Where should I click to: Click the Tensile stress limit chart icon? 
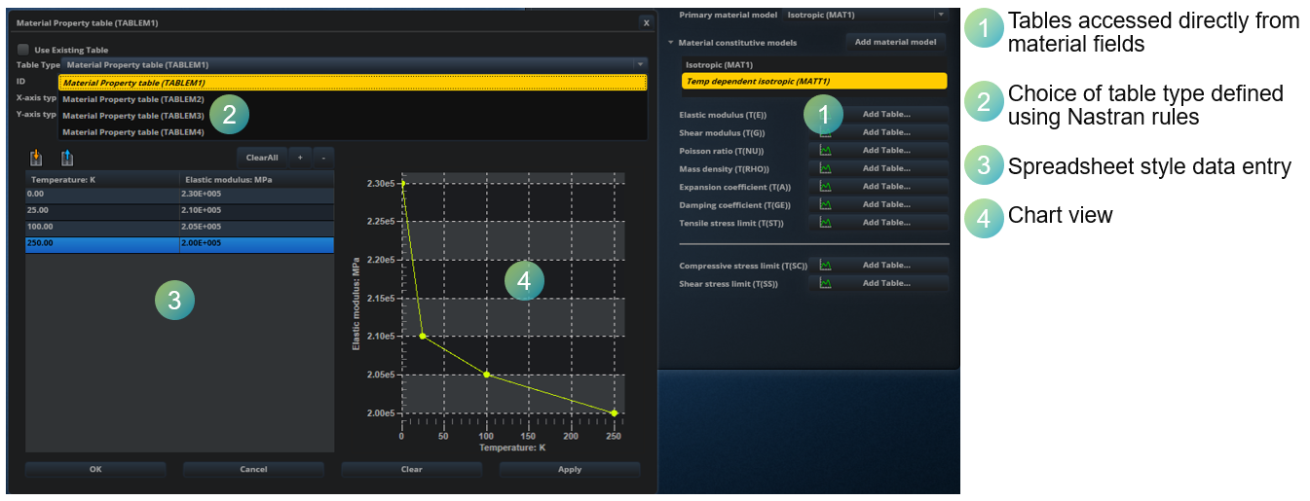point(825,223)
